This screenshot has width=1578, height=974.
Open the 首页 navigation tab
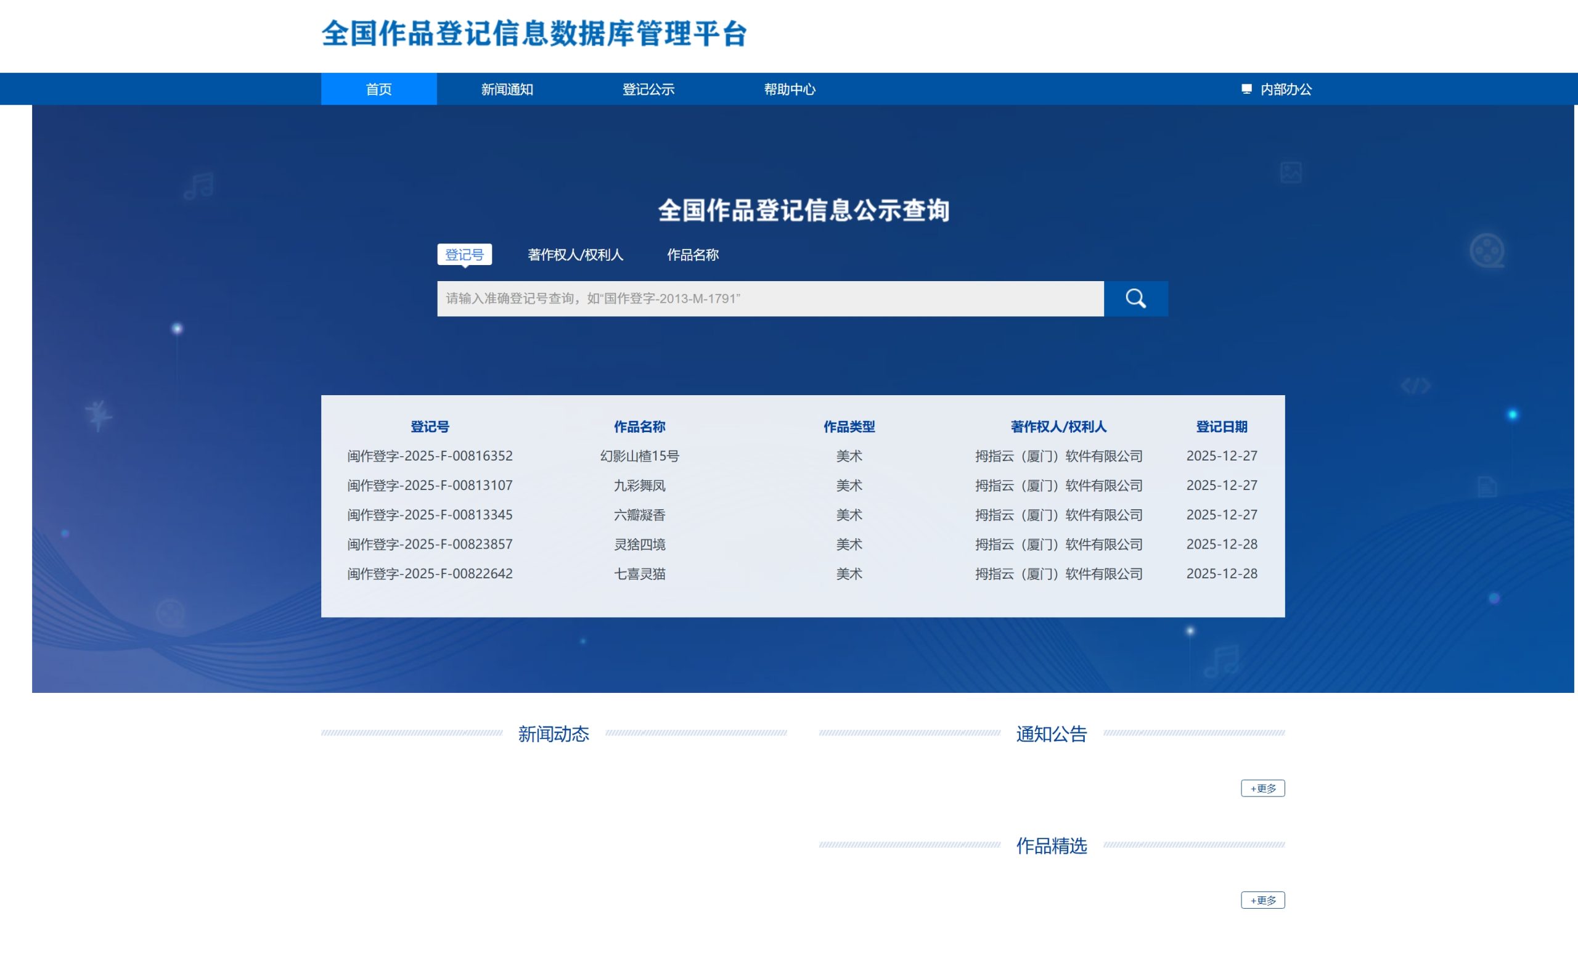click(x=378, y=89)
